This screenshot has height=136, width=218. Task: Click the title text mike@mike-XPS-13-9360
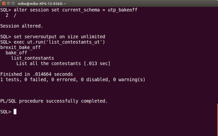(42, 4)
